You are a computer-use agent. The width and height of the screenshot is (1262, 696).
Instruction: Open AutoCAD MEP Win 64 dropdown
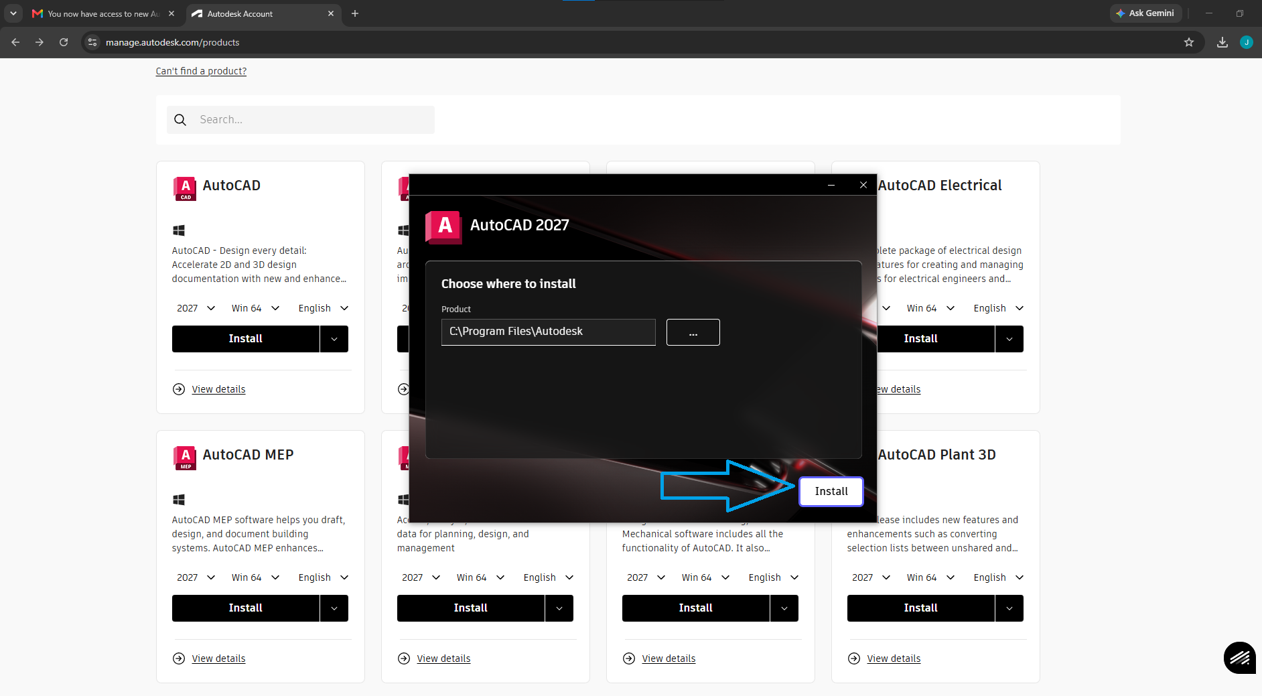[x=255, y=577]
